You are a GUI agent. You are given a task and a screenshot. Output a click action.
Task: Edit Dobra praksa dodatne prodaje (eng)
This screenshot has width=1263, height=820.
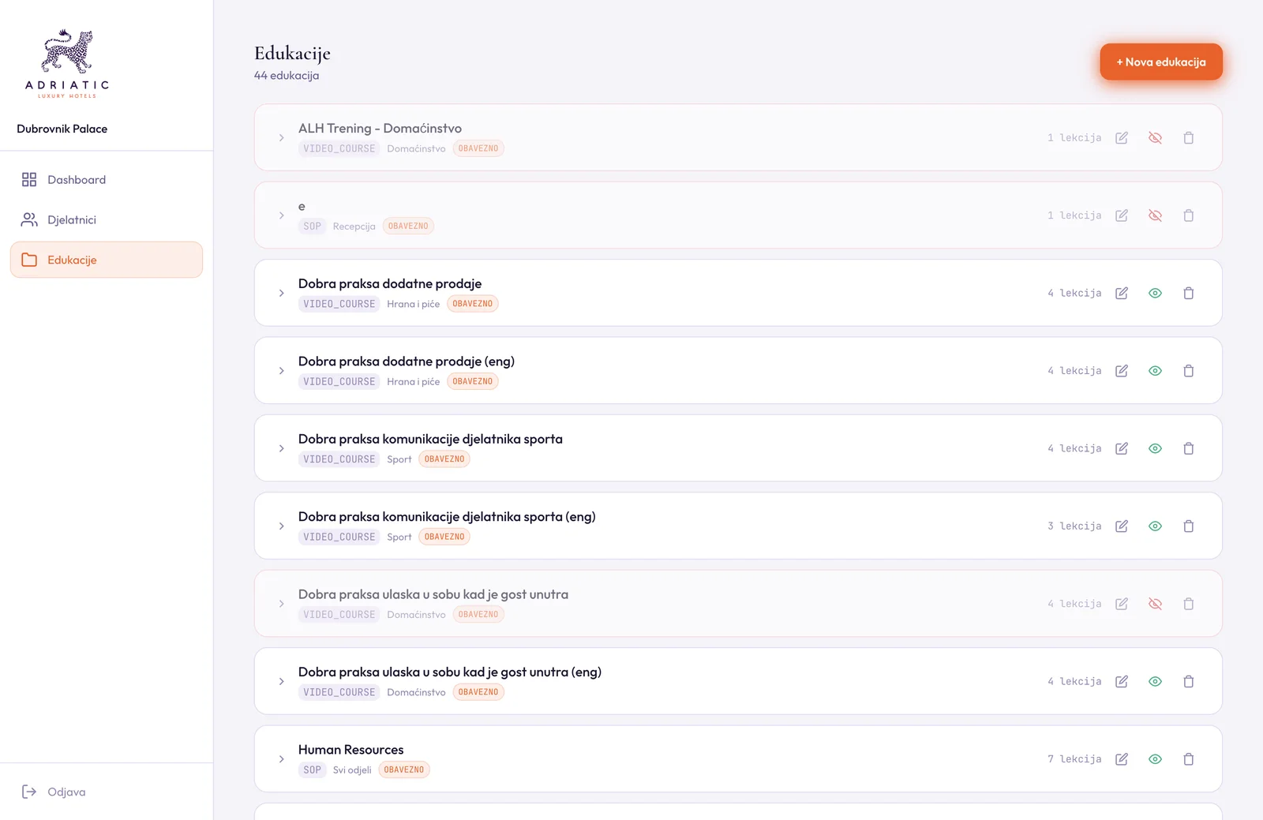(1122, 371)
